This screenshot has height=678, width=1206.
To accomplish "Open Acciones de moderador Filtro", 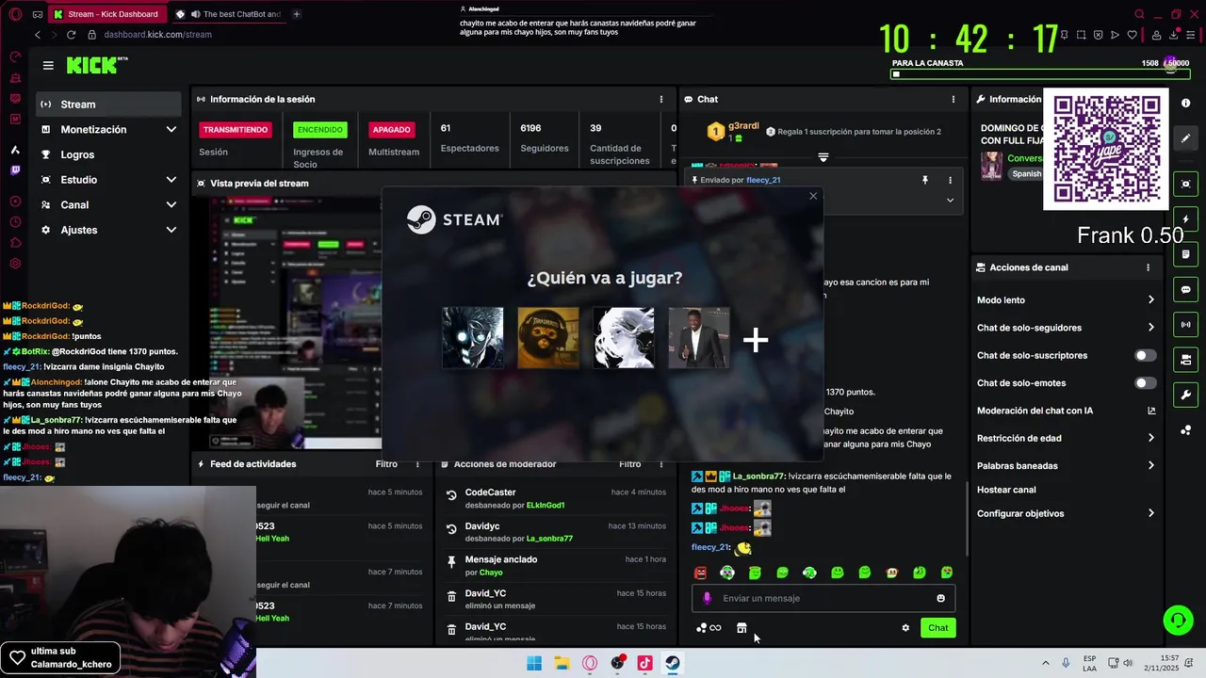I will pos(629,464).
